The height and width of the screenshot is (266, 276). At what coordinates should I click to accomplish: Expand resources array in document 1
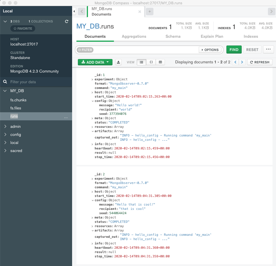[x=92, y=127]
